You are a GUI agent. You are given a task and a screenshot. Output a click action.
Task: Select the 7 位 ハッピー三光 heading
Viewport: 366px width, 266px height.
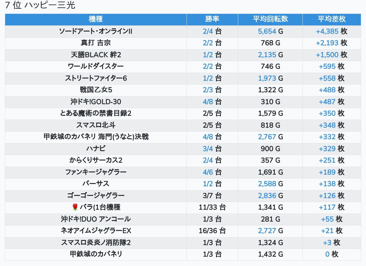pos(40,5)
